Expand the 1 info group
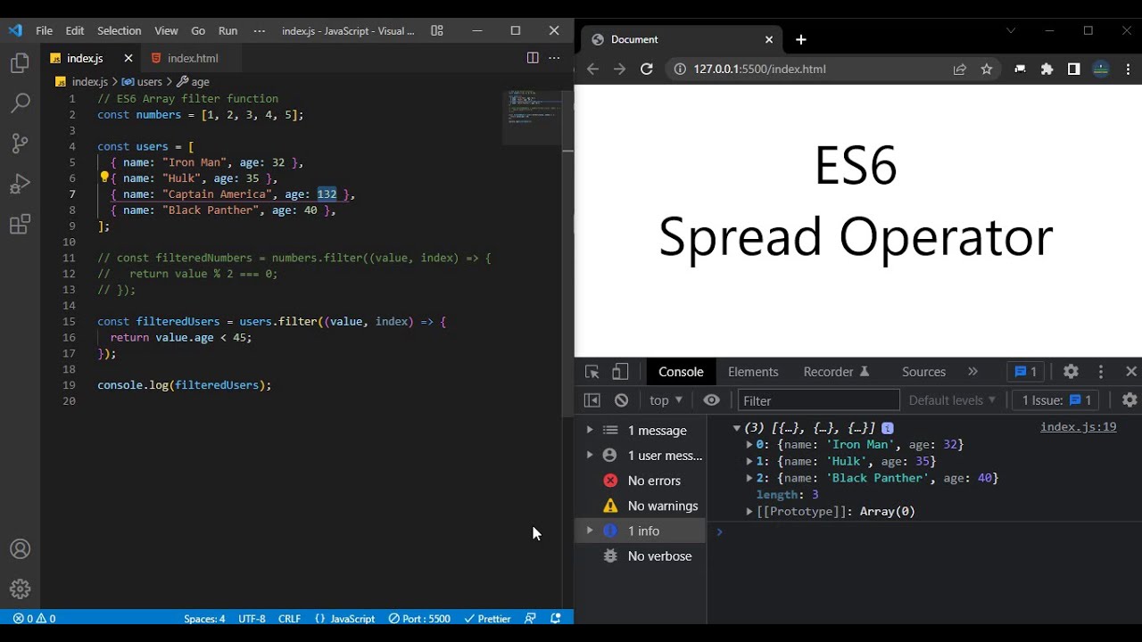Viewport: 1142px width, 642px height. (x=590, y=531)
